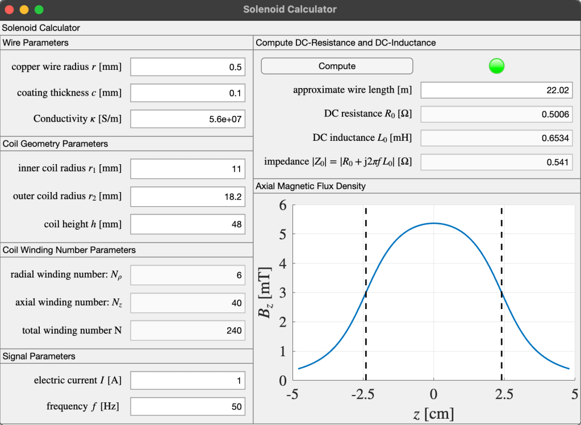The height and width of the screenshot is (425, 581).
Task: Click the frequency input field
Action: (187, 406)
